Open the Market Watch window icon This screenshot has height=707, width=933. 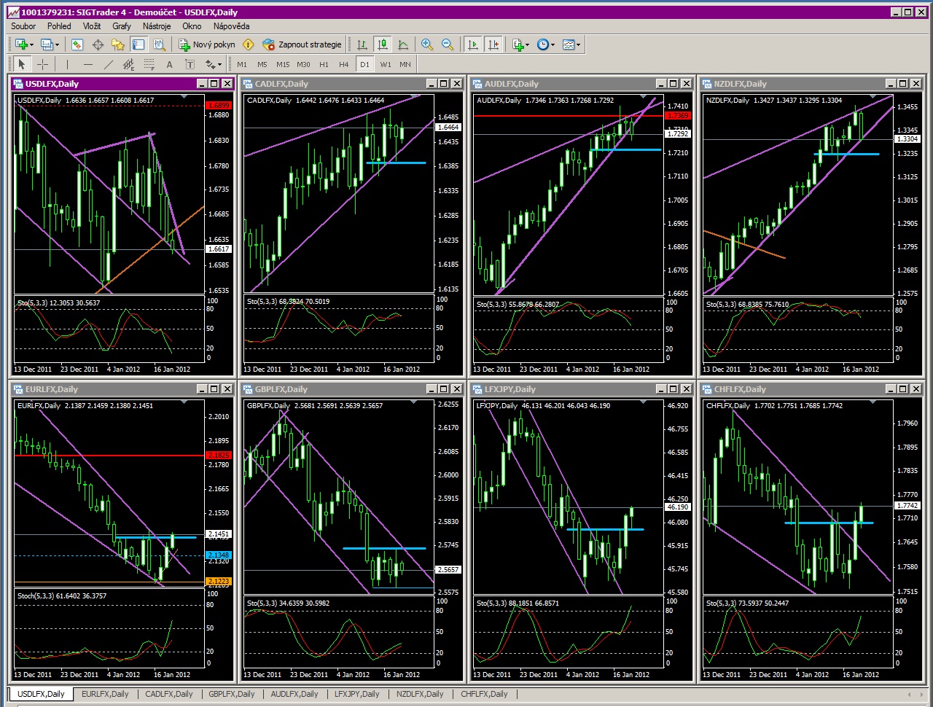(77, 44)
